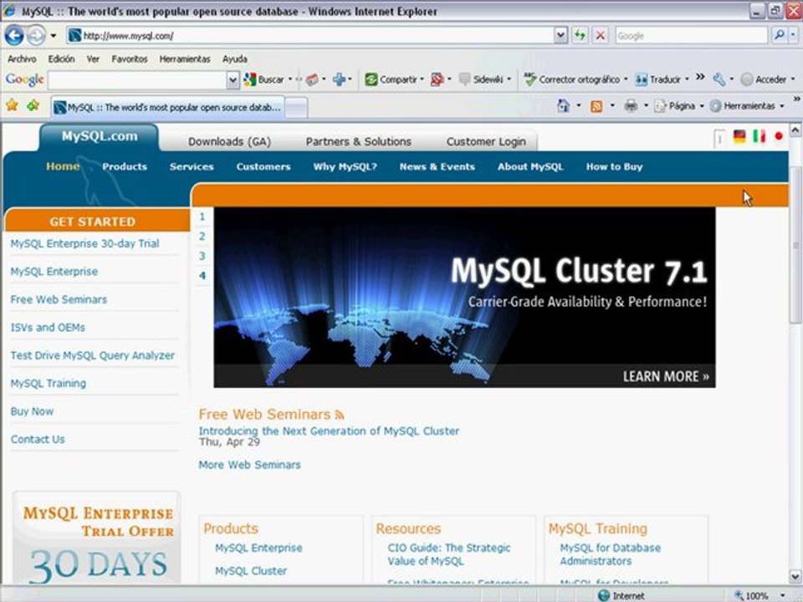This screenshot has height=602, width=803.
Task: Click the Contact Us sidebar link
Action: (38, 439)
